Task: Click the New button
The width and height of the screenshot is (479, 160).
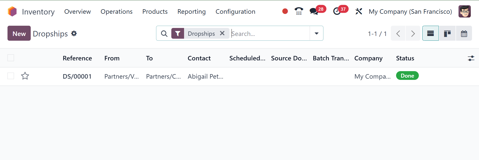Action: 19,33
